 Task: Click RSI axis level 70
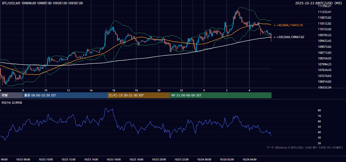tap(319, 116)
